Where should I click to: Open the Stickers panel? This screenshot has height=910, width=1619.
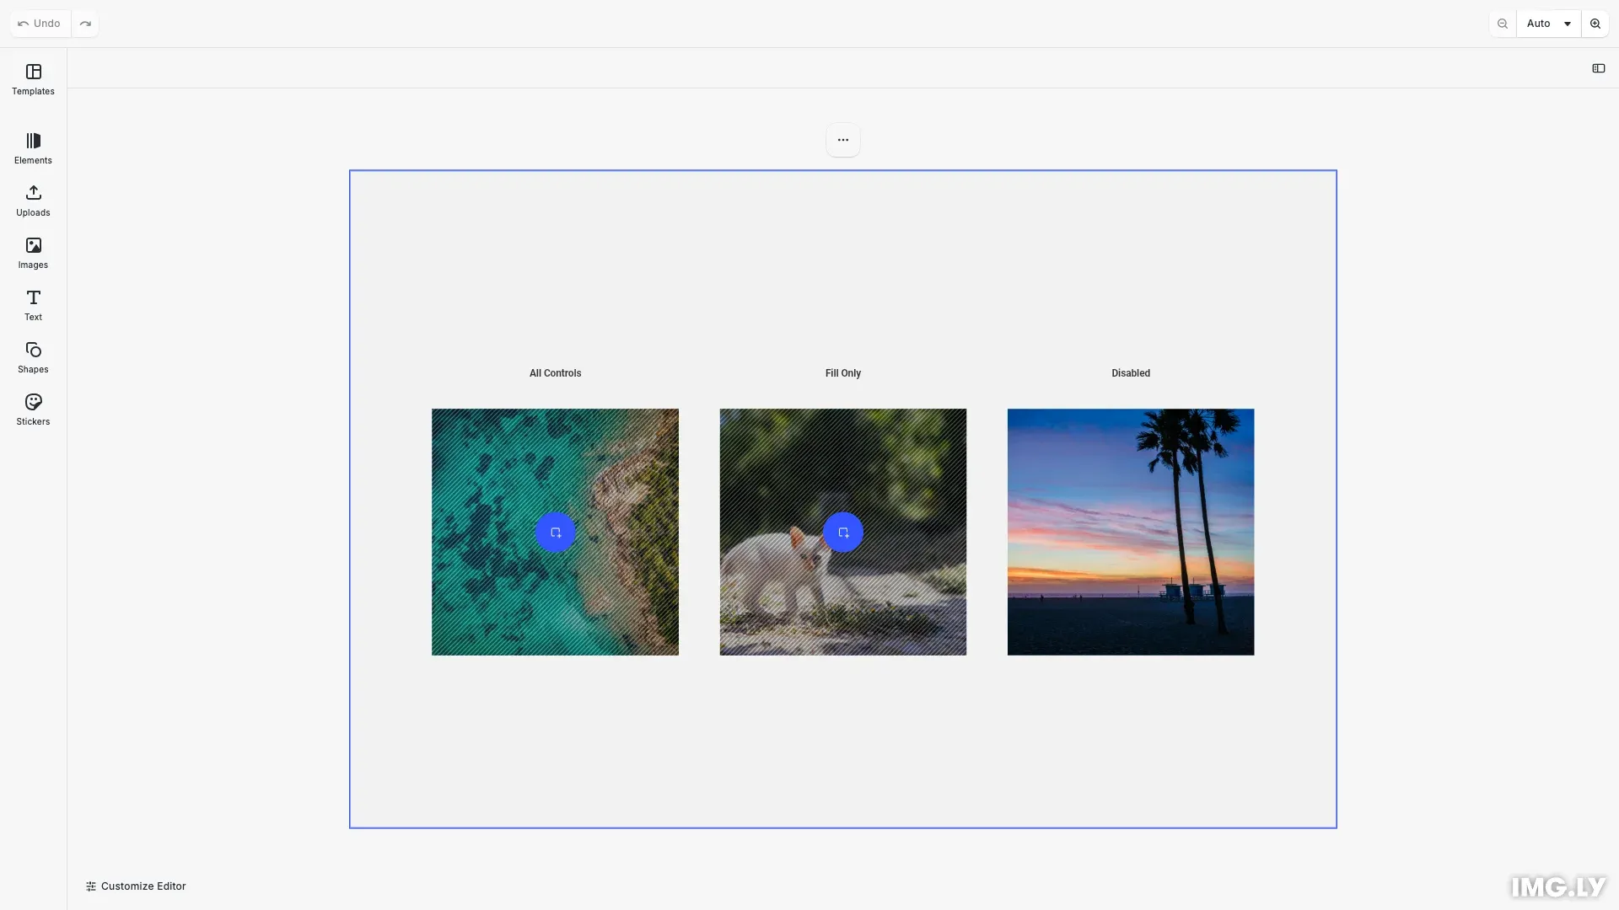(x=33, y=409)
